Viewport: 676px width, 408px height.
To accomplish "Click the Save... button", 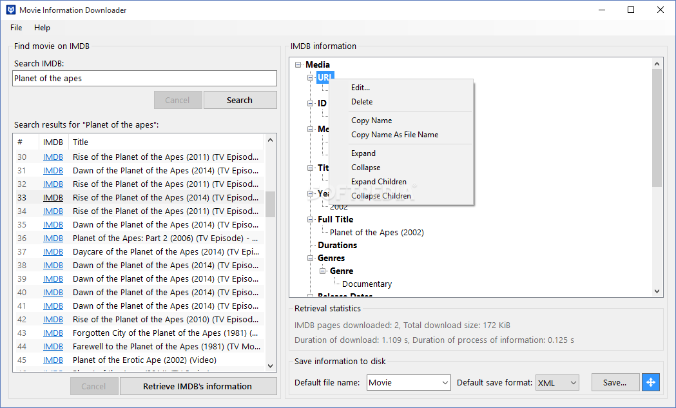I will [x=615, y=383].
